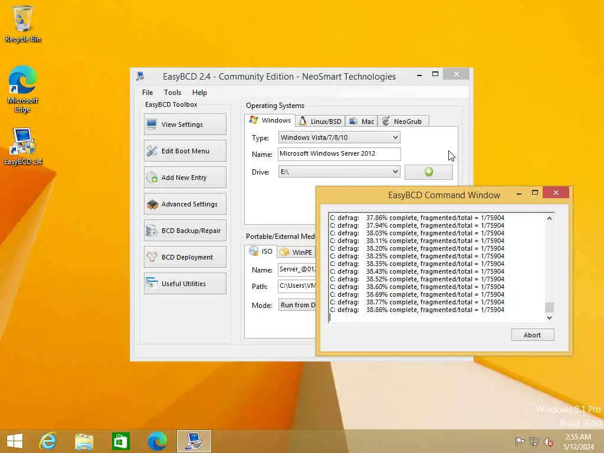Click the network tray icon
This screenshot has height=453, width=604.
pos(534,441)
